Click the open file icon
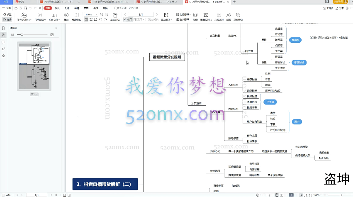 click(x=16, y=8)
